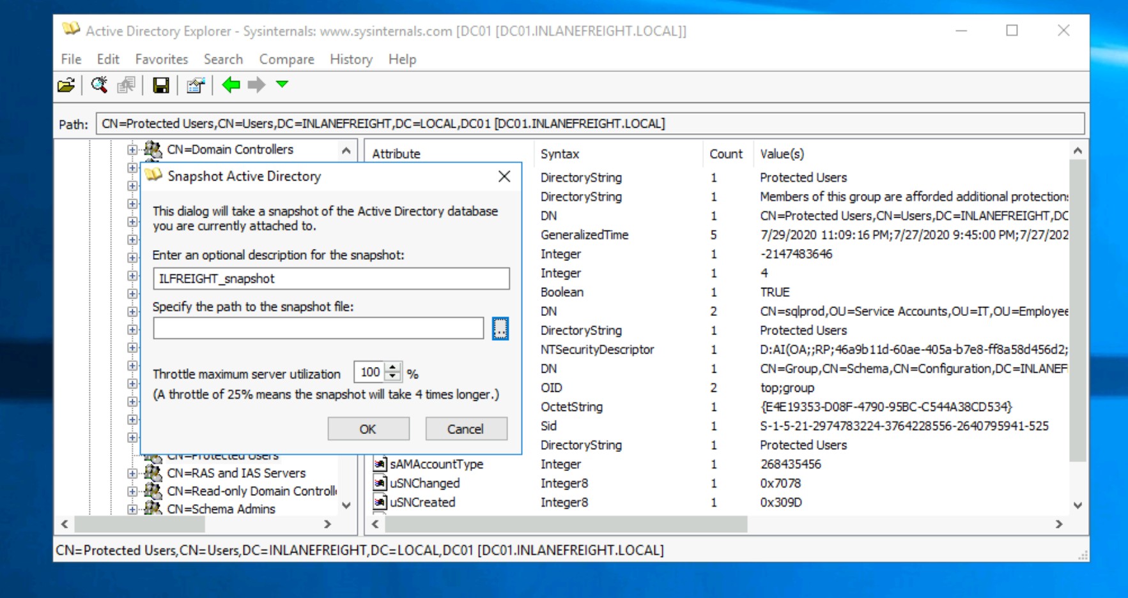
Task: Expand CN=Read-only Domain Controllers node
Action: [132, 491]
